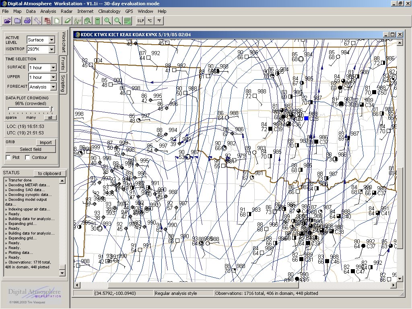This screenshot has height=309, width=412.
Task: Open the Data menu
Action: (31, 11)
